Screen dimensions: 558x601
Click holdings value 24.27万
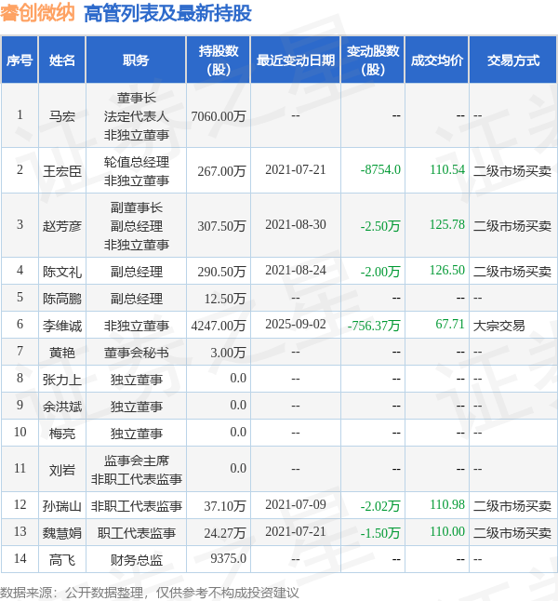coord(224,533)
